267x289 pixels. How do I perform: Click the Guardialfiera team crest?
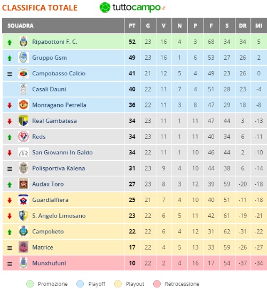pyautogui.click(x=23, y=200)
